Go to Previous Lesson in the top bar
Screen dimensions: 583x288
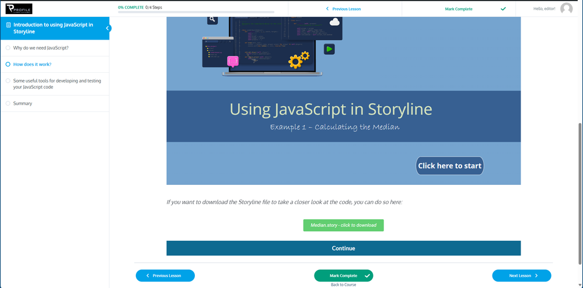pyautogui.click(x=345, y=9)
